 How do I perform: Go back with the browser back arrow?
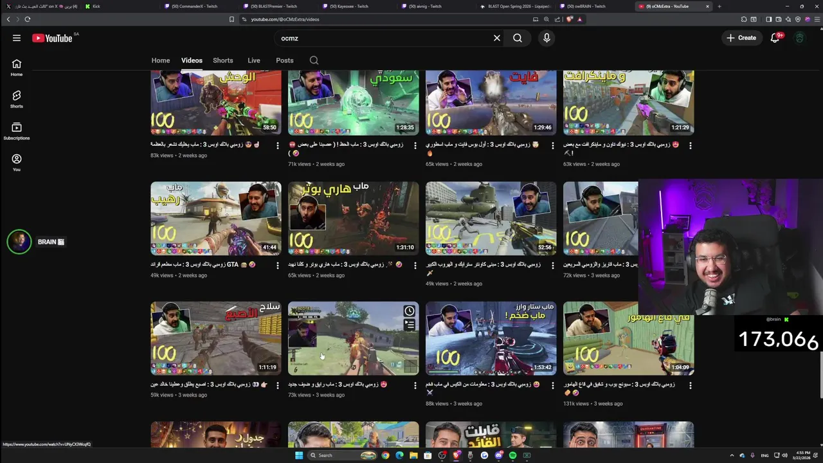[8, 19]
